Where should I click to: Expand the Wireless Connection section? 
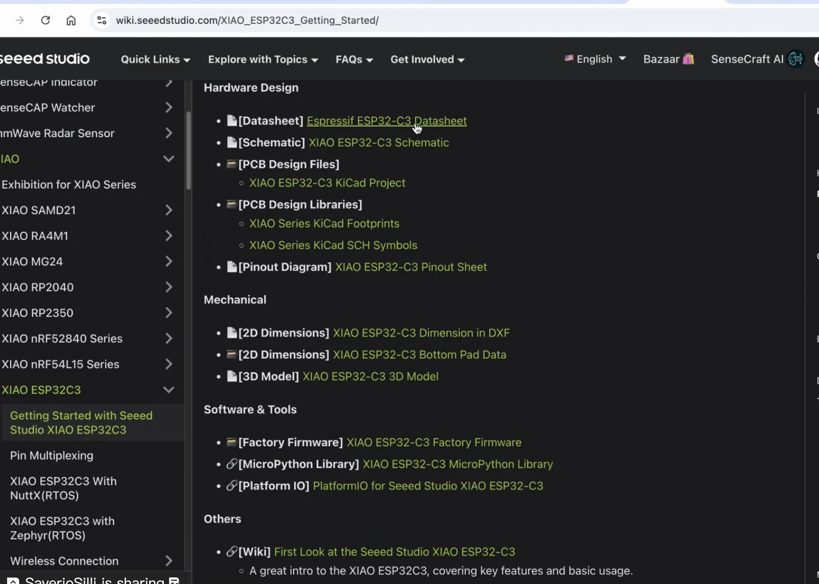[168, 561]
